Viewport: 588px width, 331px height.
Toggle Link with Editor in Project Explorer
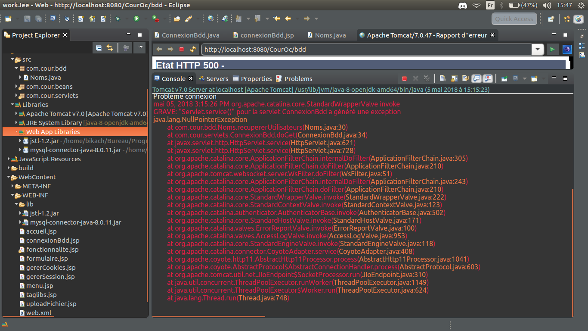click(109, 48)
